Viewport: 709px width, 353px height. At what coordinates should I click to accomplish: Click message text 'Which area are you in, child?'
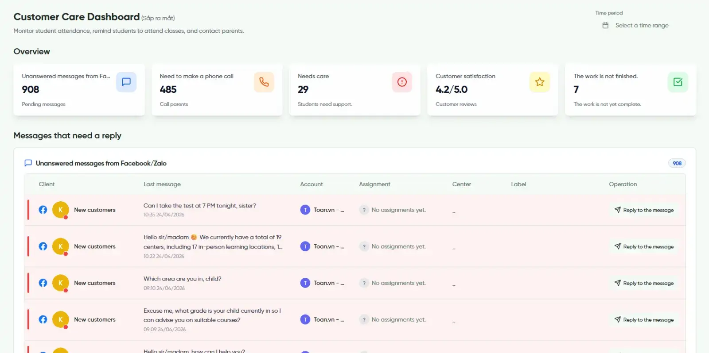coord(182,279)
